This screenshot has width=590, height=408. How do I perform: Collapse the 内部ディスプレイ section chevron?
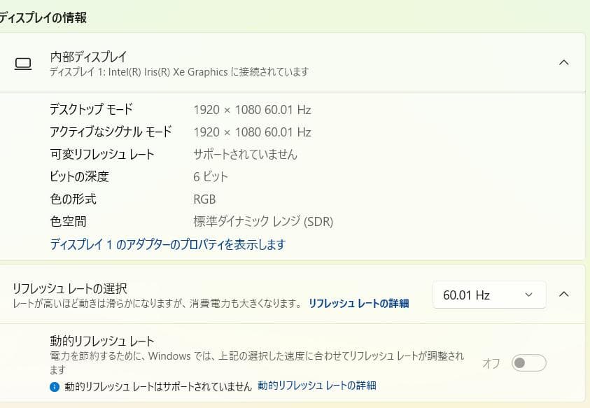point(565,62)
